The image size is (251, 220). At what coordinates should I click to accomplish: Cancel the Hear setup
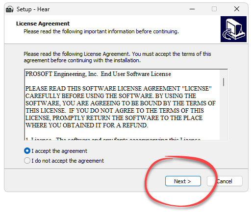[x=225, y=181]
